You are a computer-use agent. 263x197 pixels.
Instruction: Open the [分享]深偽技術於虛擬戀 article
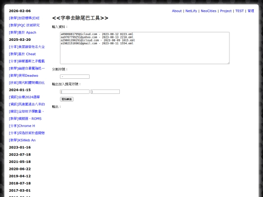coord(27,133)
